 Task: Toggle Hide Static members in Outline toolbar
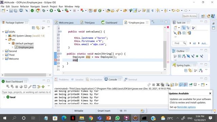tap(193, 56)
